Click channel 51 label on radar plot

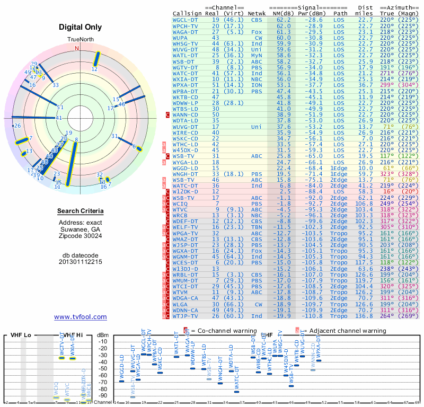coord(60,108)
